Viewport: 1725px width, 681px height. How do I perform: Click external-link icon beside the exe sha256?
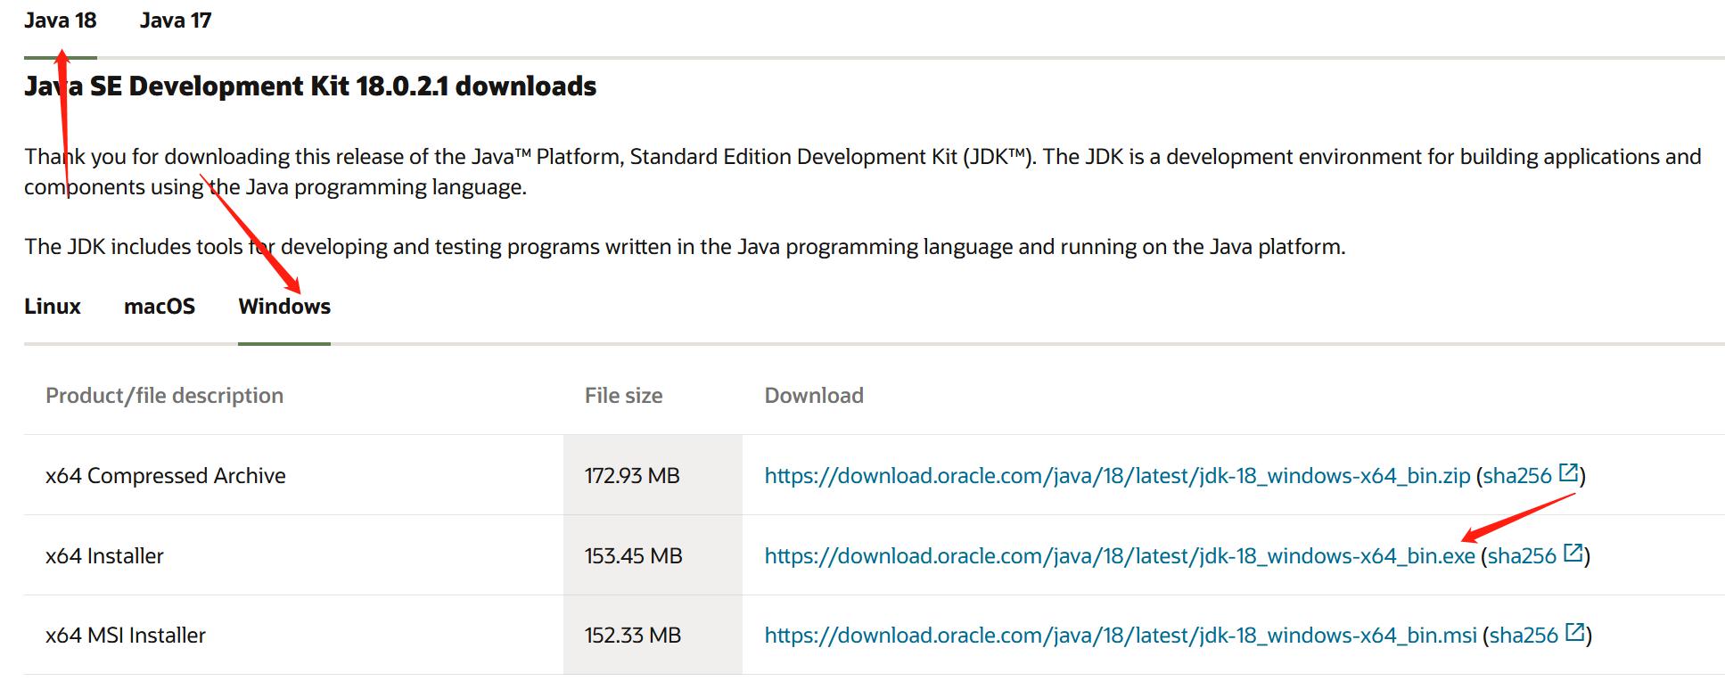click(1573, 554)
